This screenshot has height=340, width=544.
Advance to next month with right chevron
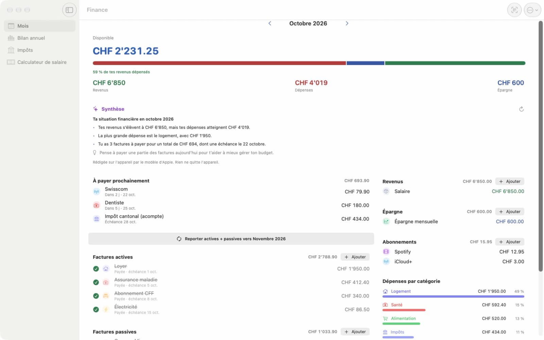click(347, 23)
